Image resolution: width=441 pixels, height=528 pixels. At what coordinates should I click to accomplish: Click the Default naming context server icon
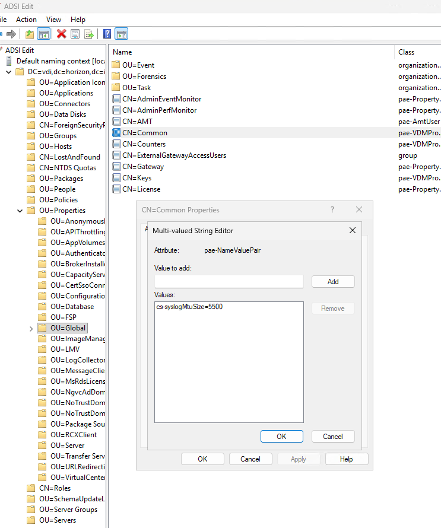pyautogui.click(x=9, y=61)
